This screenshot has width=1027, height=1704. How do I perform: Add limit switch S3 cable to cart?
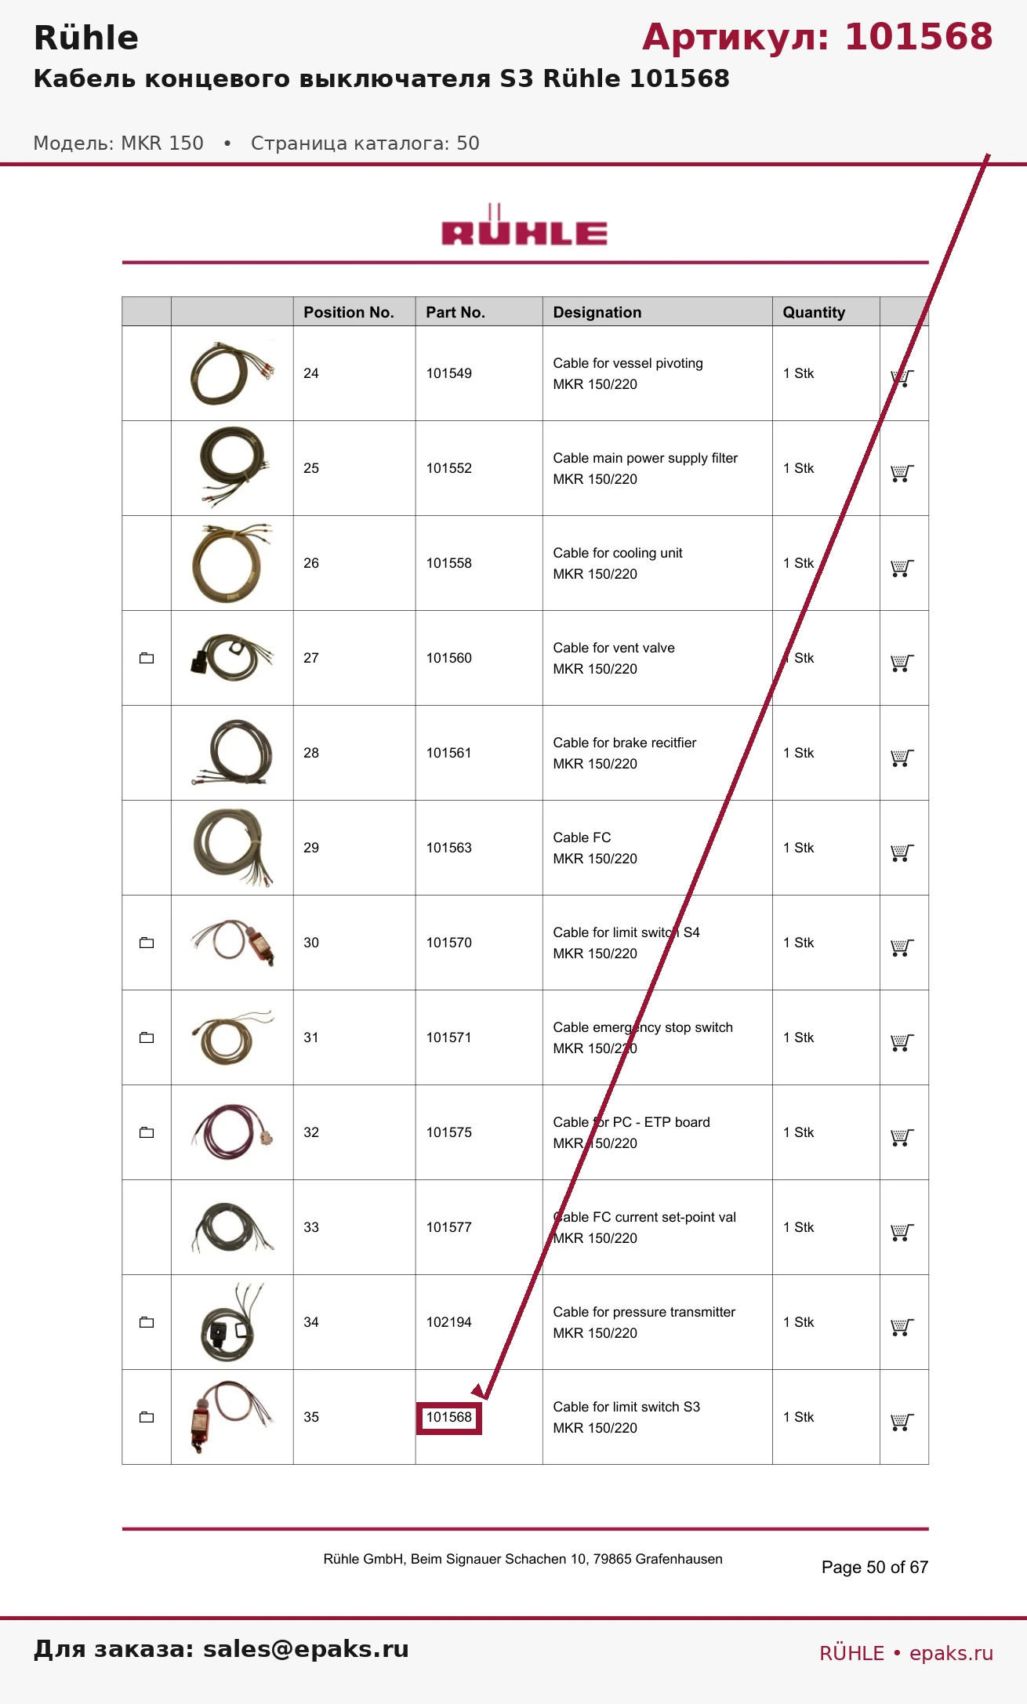[x=902, y=1422]
